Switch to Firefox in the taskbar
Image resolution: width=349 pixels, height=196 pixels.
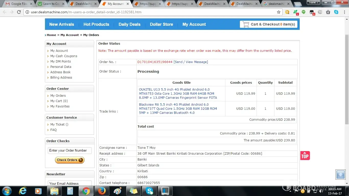tap(102, 191)
